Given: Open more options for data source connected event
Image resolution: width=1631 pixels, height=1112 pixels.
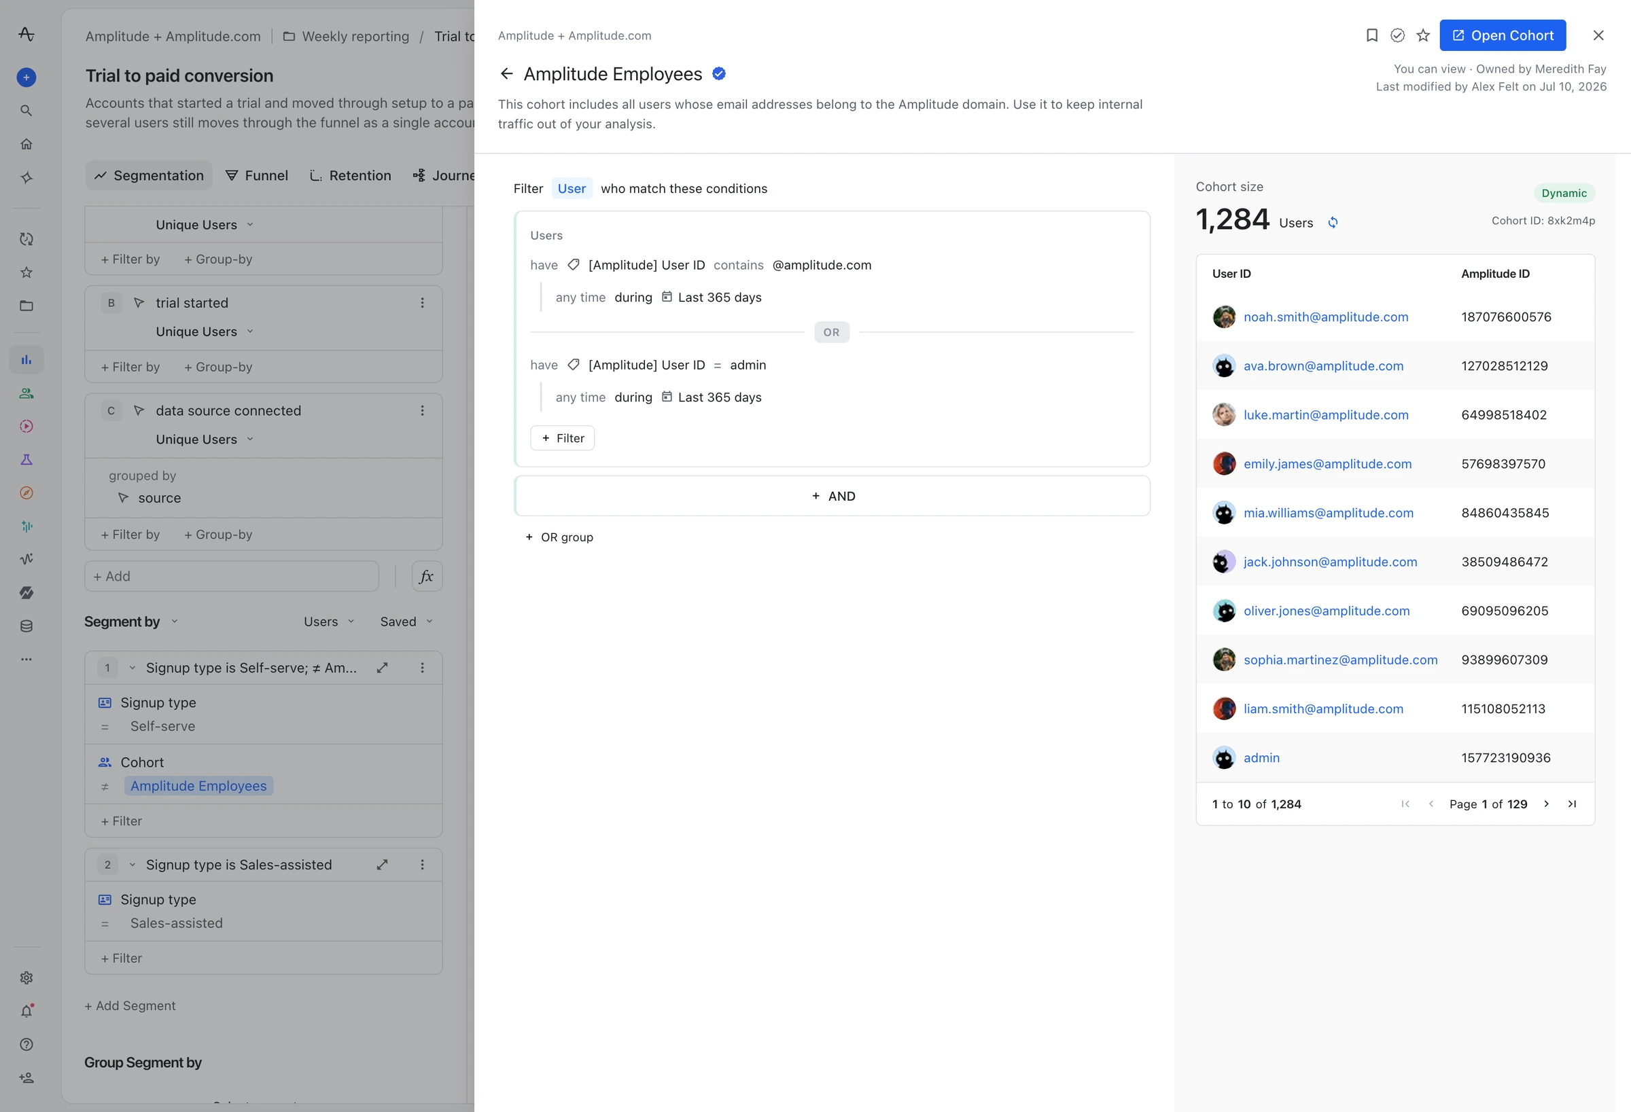Looking at the screenshot, I should 422,410.
